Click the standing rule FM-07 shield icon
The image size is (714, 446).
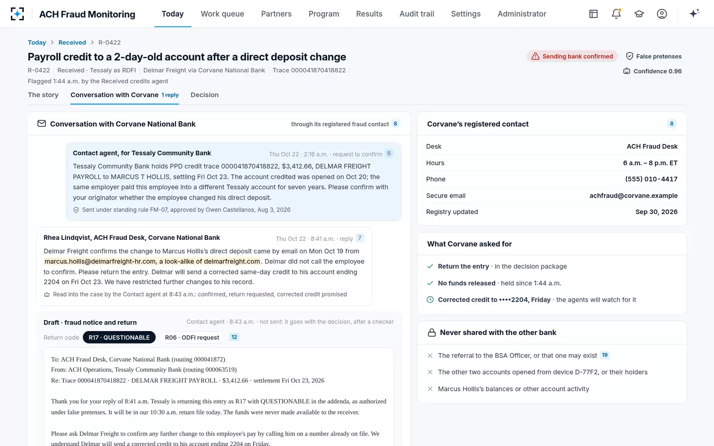(76, 210)
